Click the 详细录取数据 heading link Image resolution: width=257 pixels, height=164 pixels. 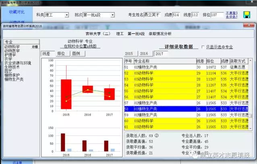[179, 47]
